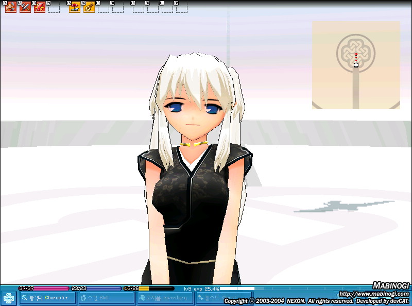Trigger the F3 red burst skill icon
The height and width of the screenshot is (306, 412).
(40, 7)
